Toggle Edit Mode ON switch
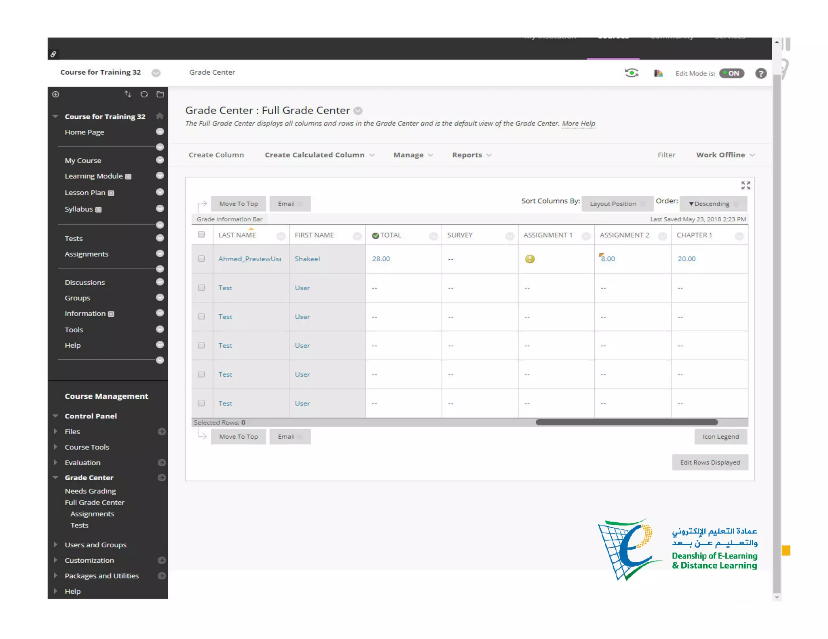 (732, 73)
